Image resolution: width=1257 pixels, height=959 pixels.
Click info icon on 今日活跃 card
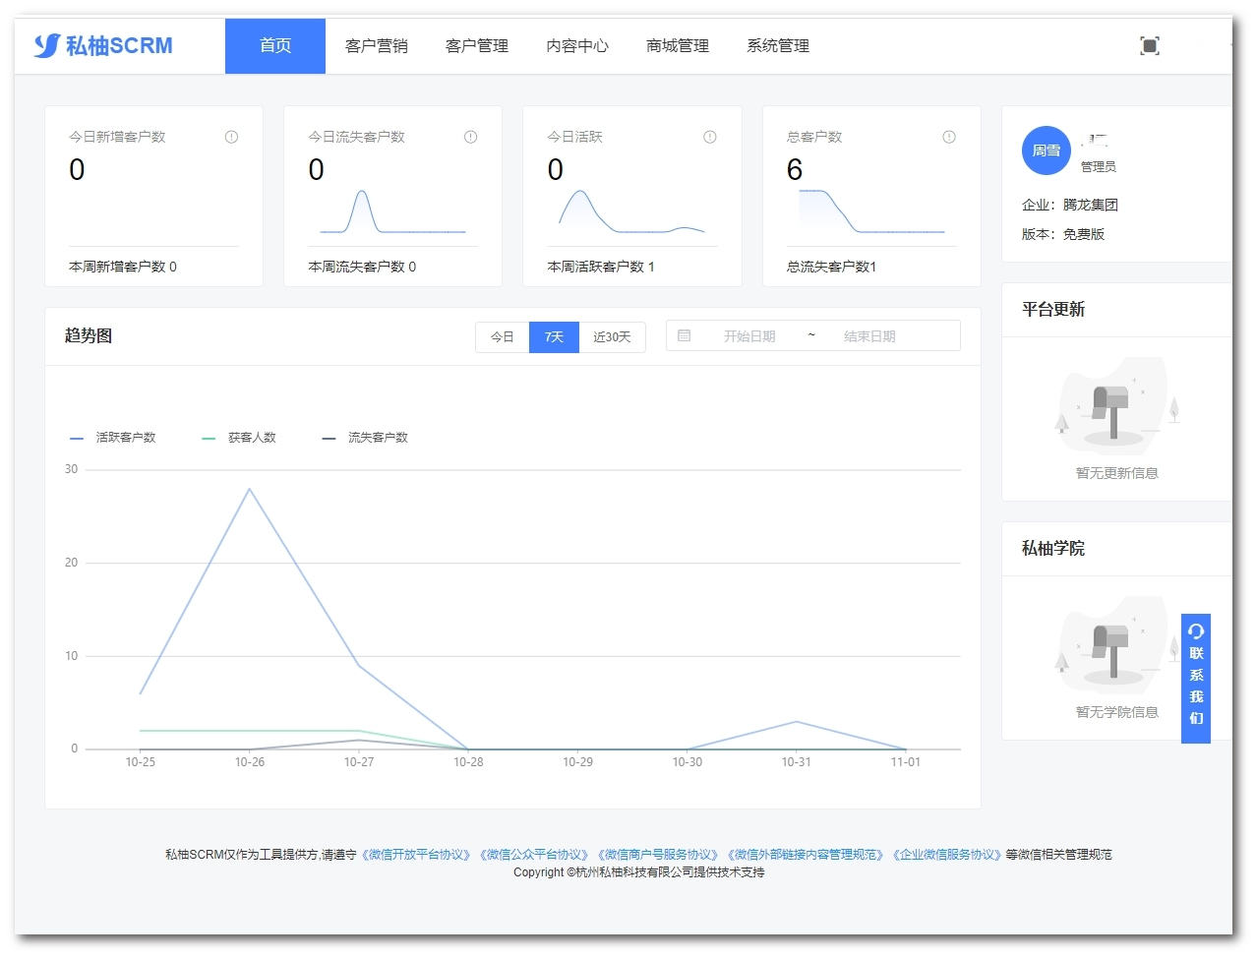pos(709,137)
